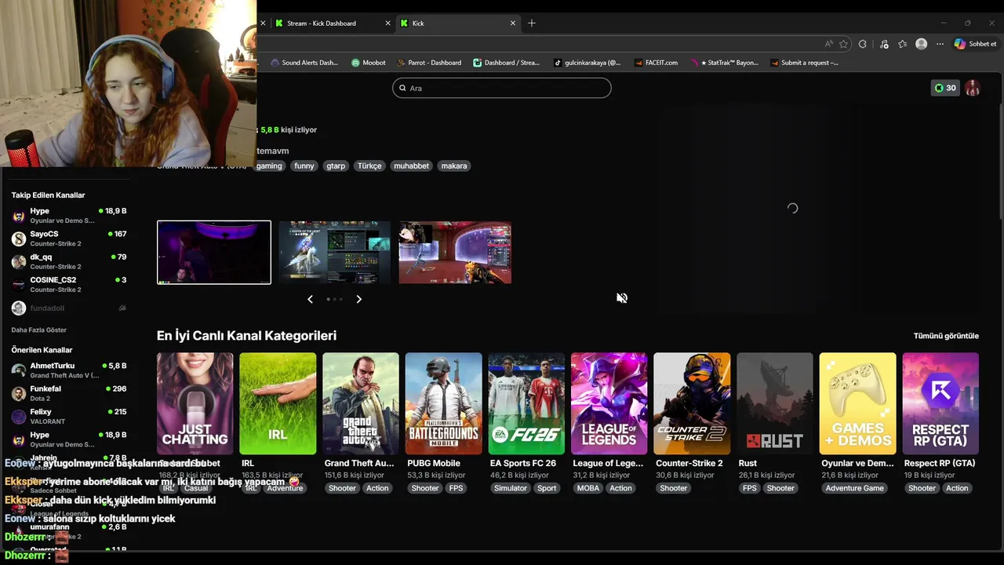The image size is (1004, 565).
Task: Click the Read aloud icon in address bar
Action: pyautogui.click(x=829, y=44)
